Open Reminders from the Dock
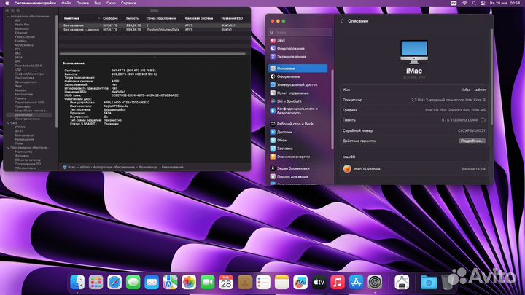The height and width of the screenshot is (295, 525). click(x=263, y=283)
